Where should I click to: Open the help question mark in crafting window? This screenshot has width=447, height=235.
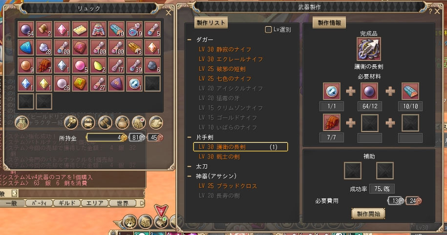point(430,11)
